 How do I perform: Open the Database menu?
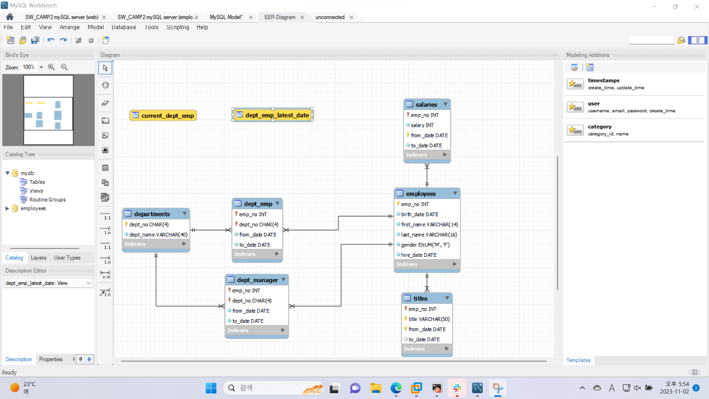(123, 27)
